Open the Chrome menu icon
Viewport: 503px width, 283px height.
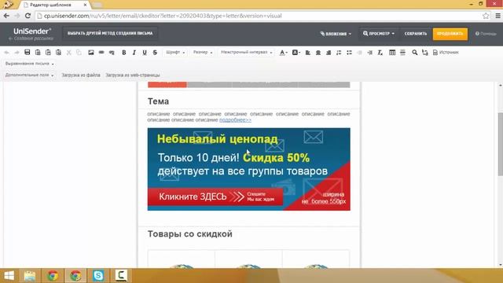coord(497,16)
